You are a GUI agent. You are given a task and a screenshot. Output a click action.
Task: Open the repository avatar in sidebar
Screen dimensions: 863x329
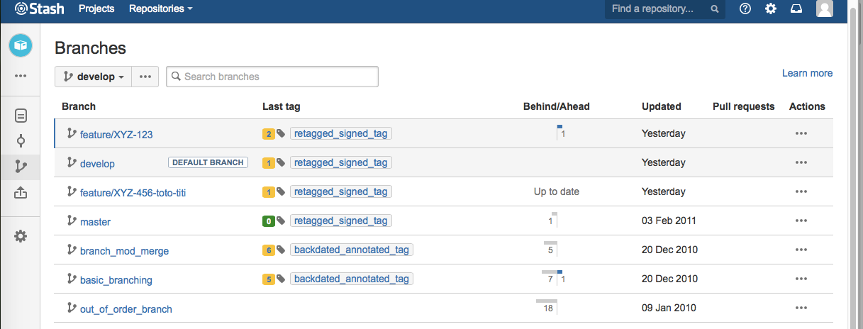[x=21, y=45]
